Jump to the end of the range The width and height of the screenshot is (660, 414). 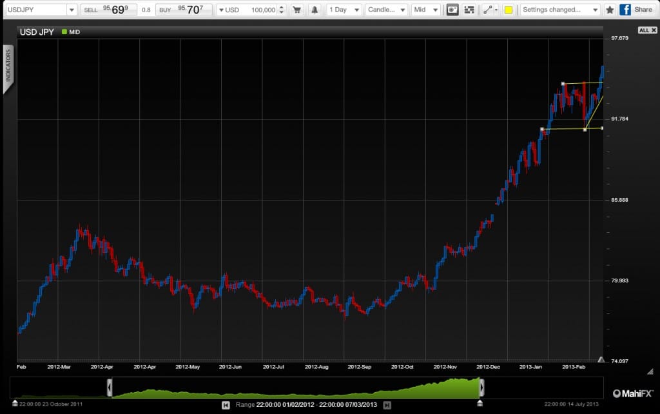[x=387, y=405]
